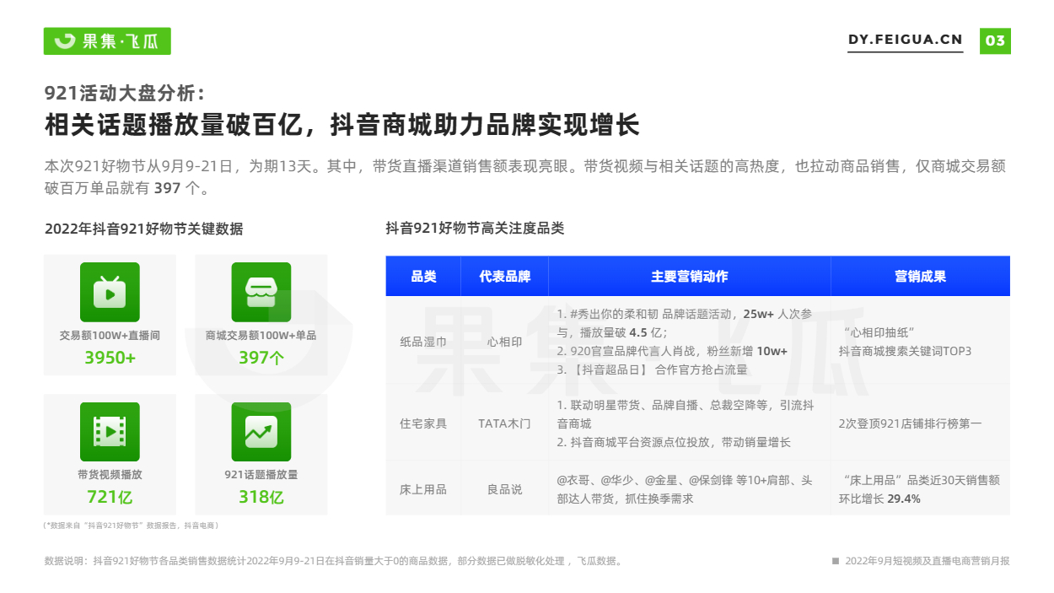Select the 318亿 value
The height and width of the screenshot is (593, 1054).
tap(261, 497)
